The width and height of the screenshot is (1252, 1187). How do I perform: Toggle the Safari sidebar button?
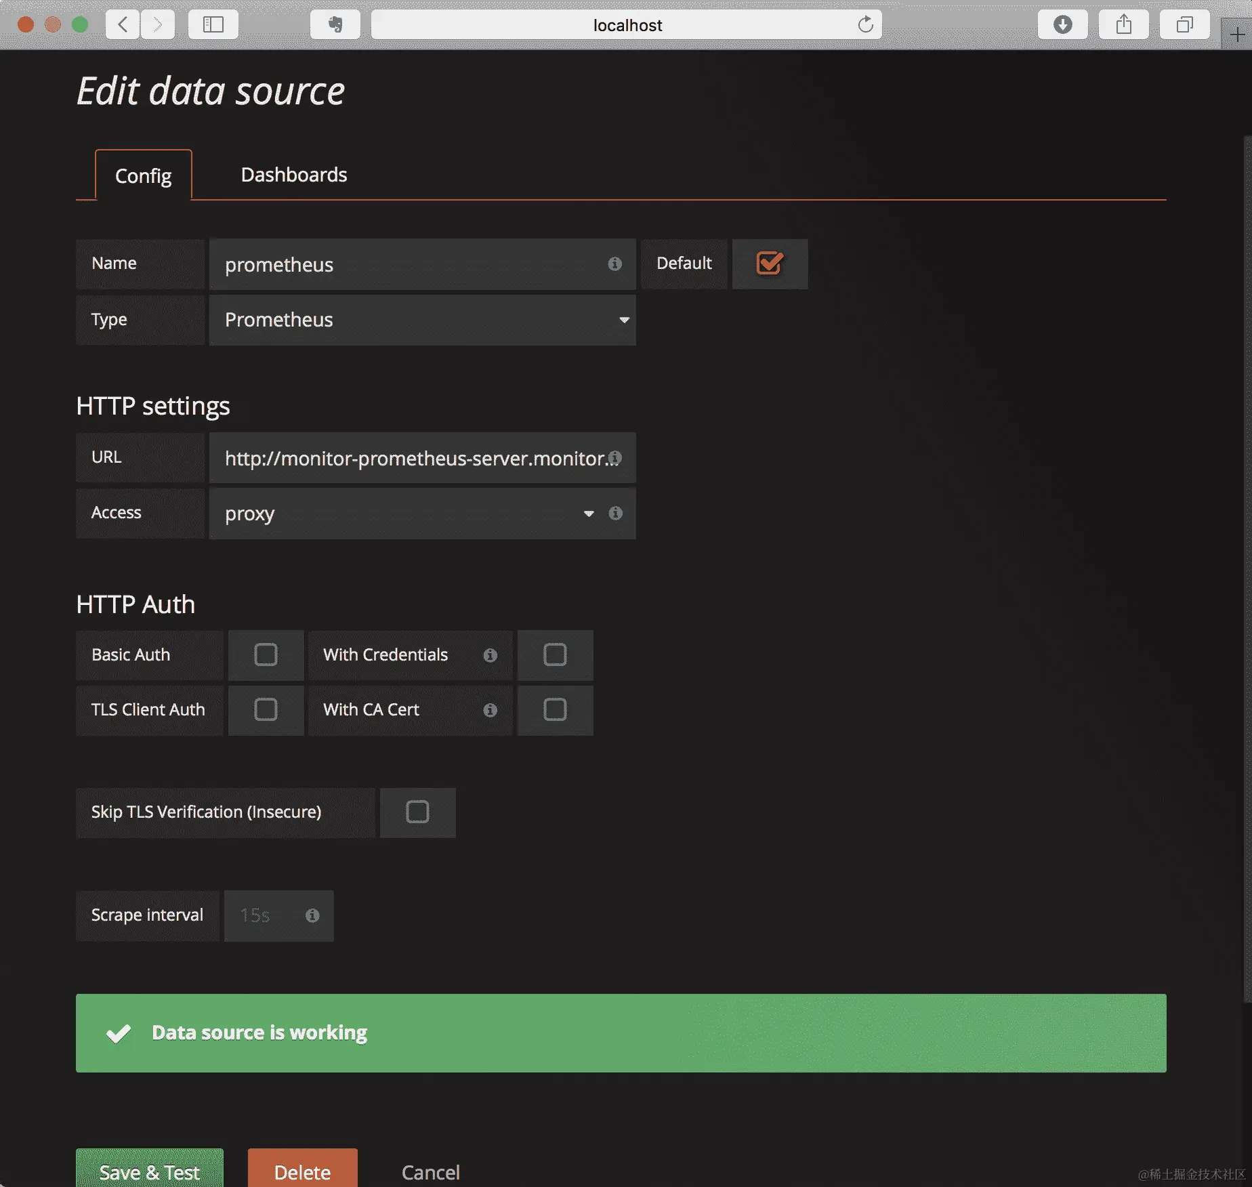[x=213, y=25]
